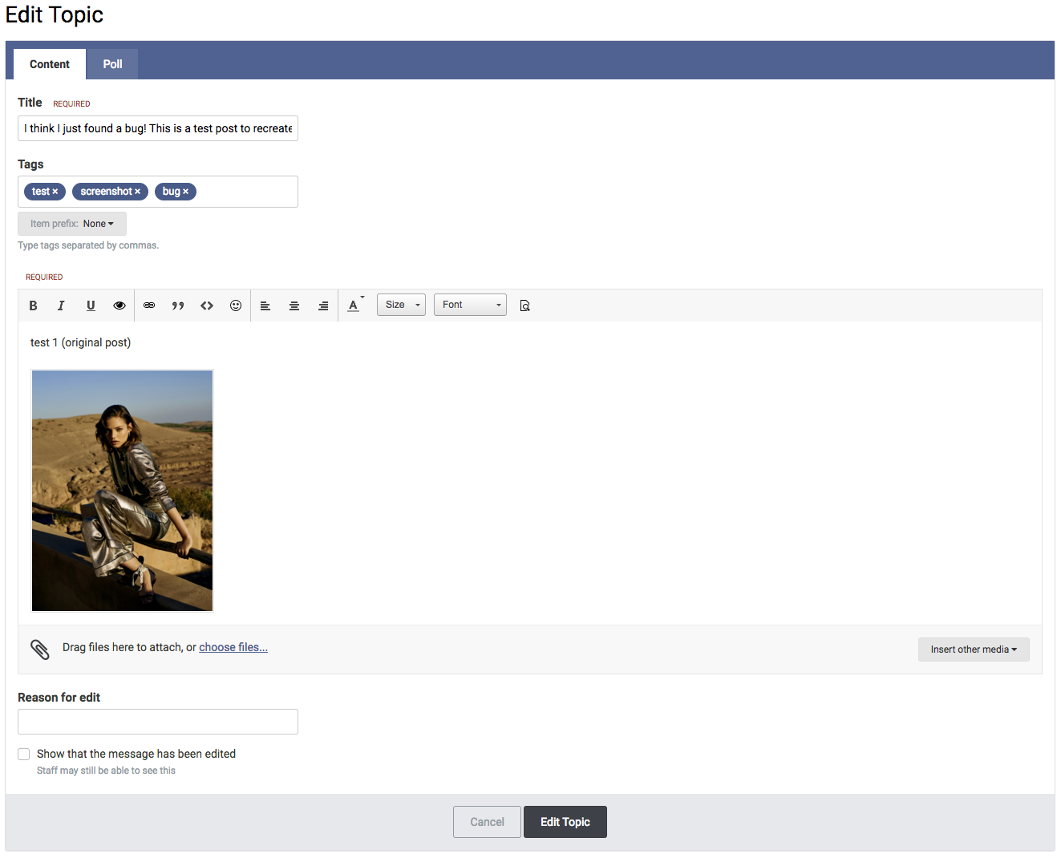Image resolution: width=1061 pixels, height=858 pixels.
Task: Remove the 'screenshot' tag
Action: 138,192
